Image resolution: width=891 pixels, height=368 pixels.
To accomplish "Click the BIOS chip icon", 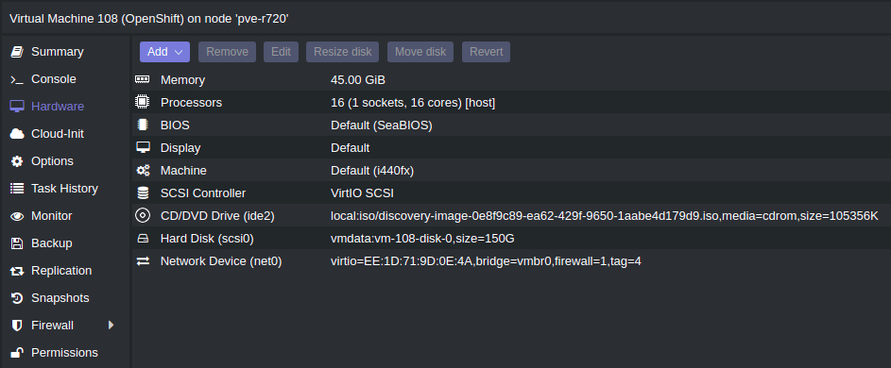I will [142, 125].
